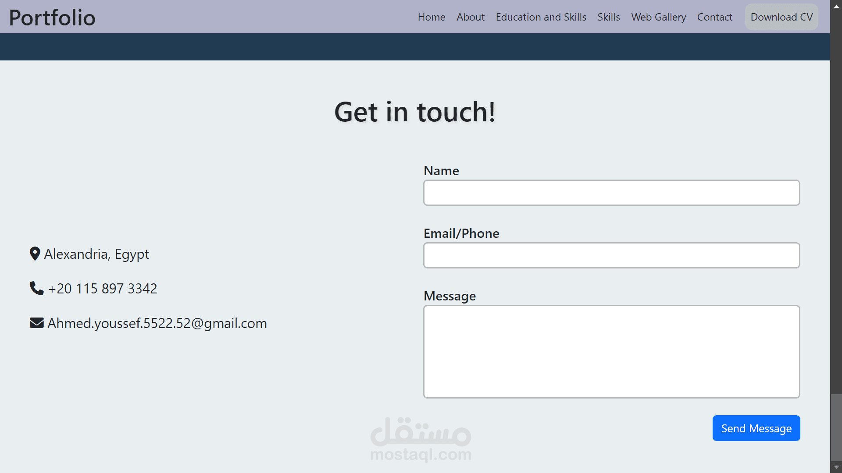Focus the Email/Phone input field
The width and height of the screenshot is (842, 473).
pos(611,255)
